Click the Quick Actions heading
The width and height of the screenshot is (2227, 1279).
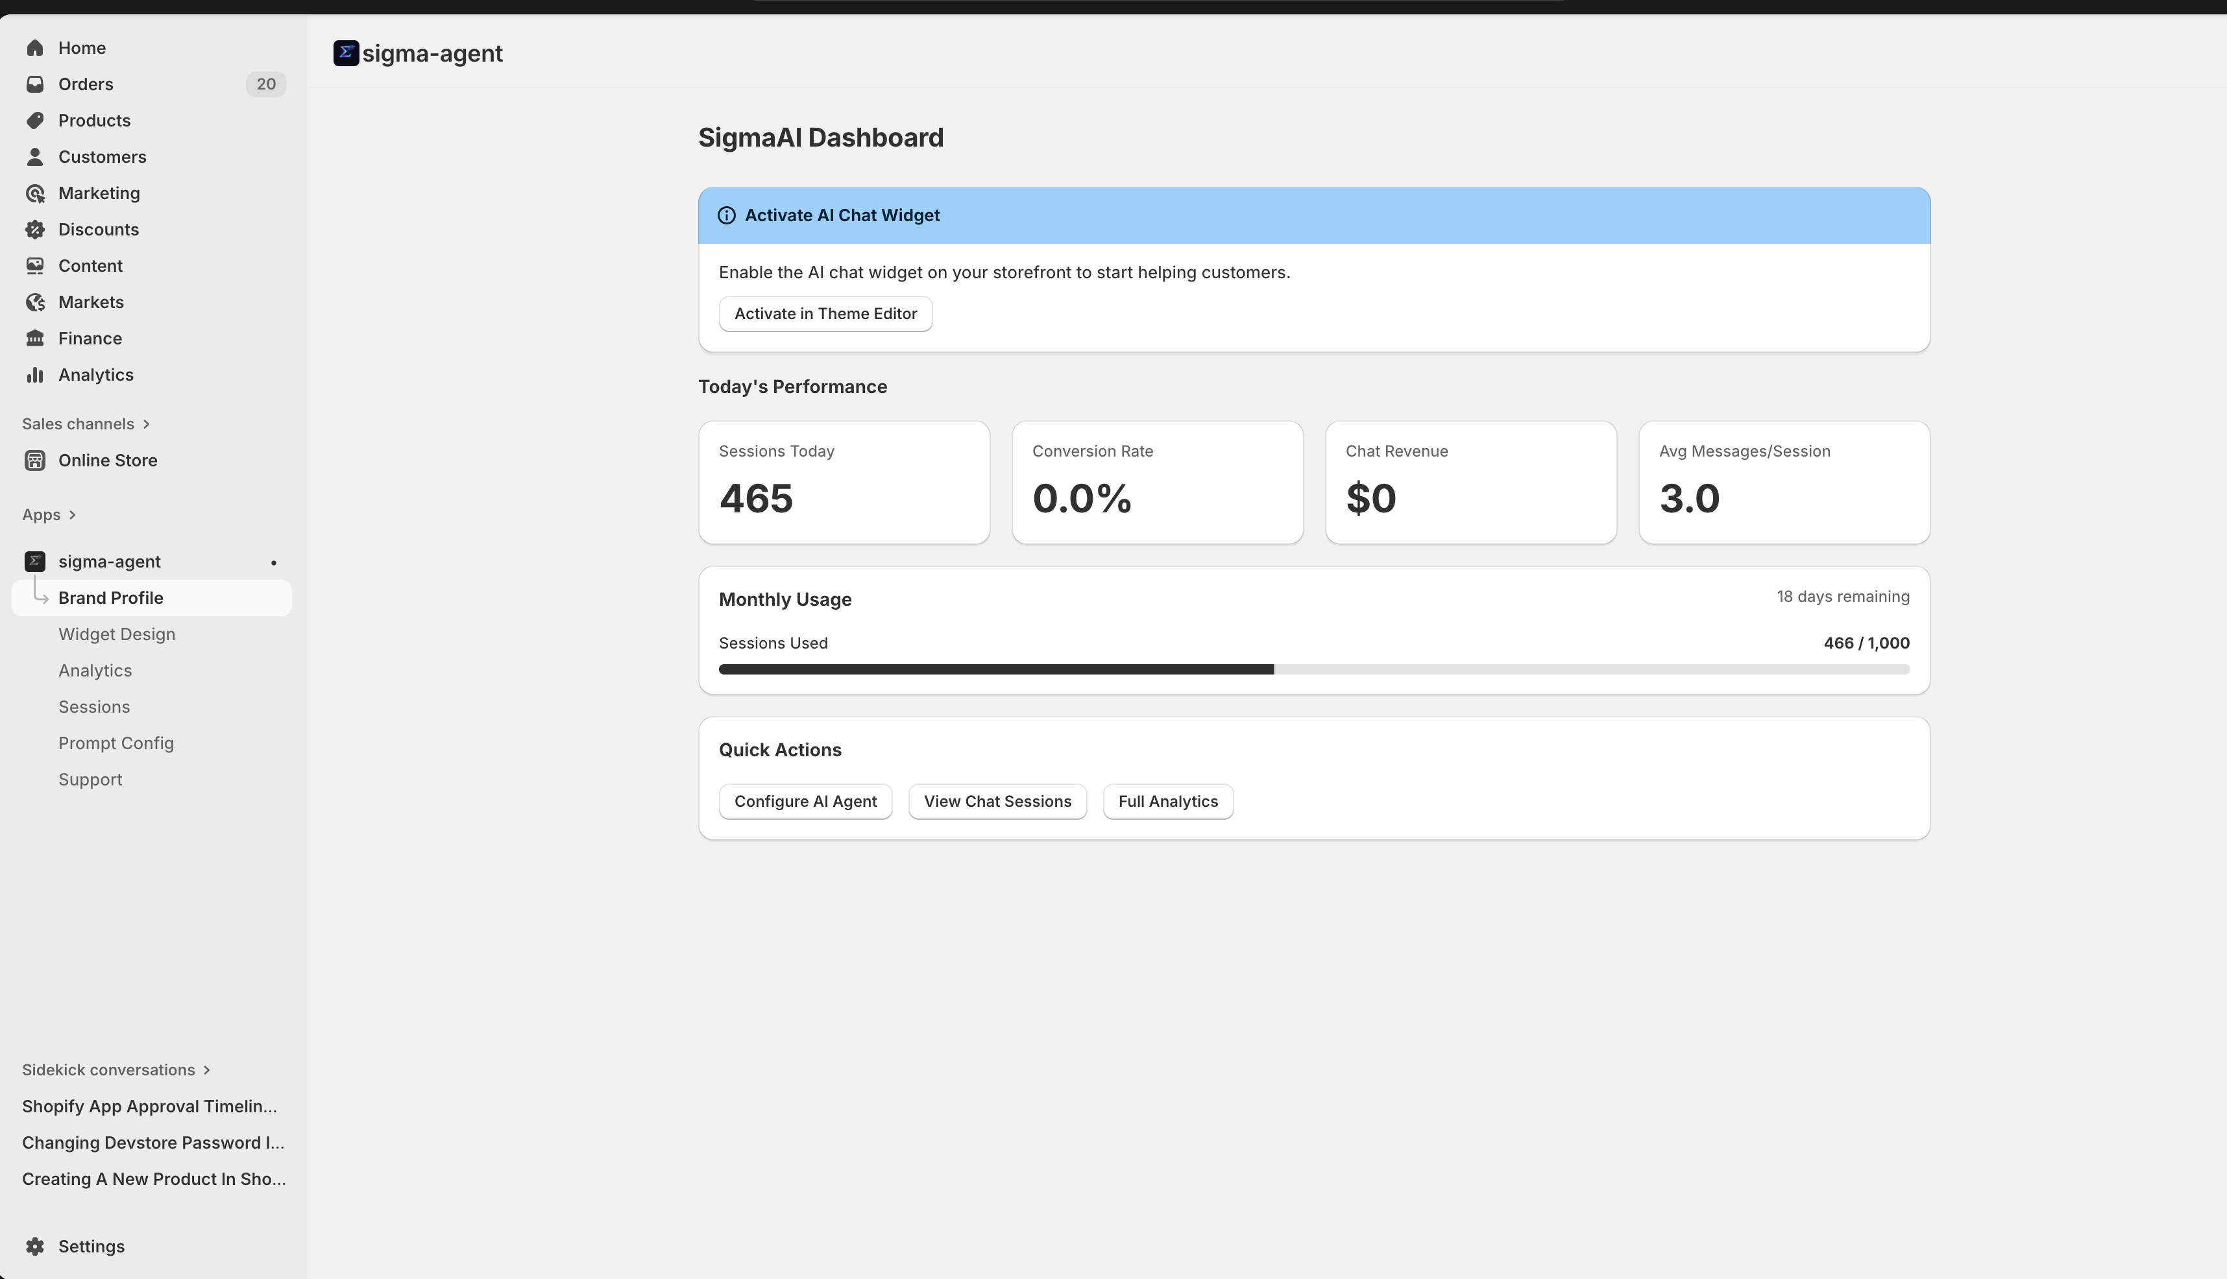coord(779,750)
